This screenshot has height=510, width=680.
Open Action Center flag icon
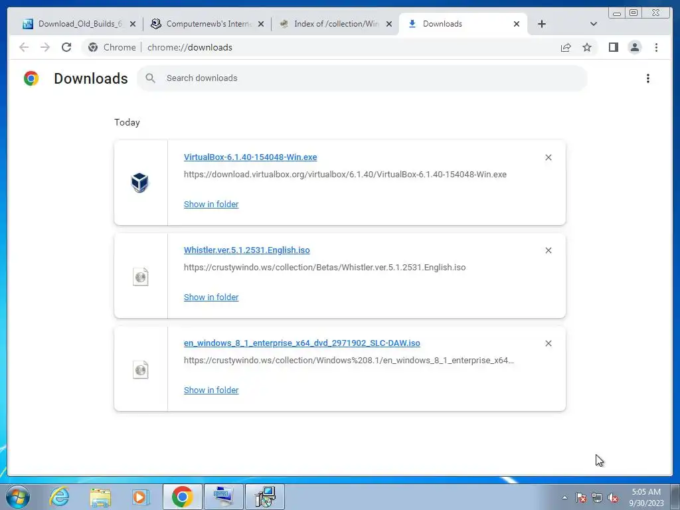(x=580, y=497)
